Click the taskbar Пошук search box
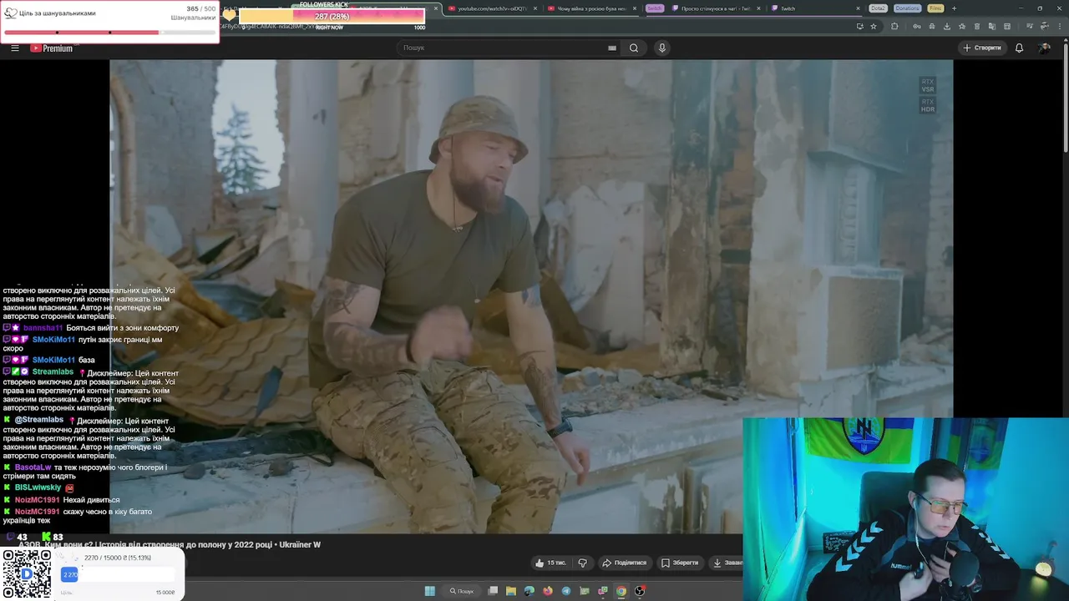The image size is (1069, 601). click(461, 591)
